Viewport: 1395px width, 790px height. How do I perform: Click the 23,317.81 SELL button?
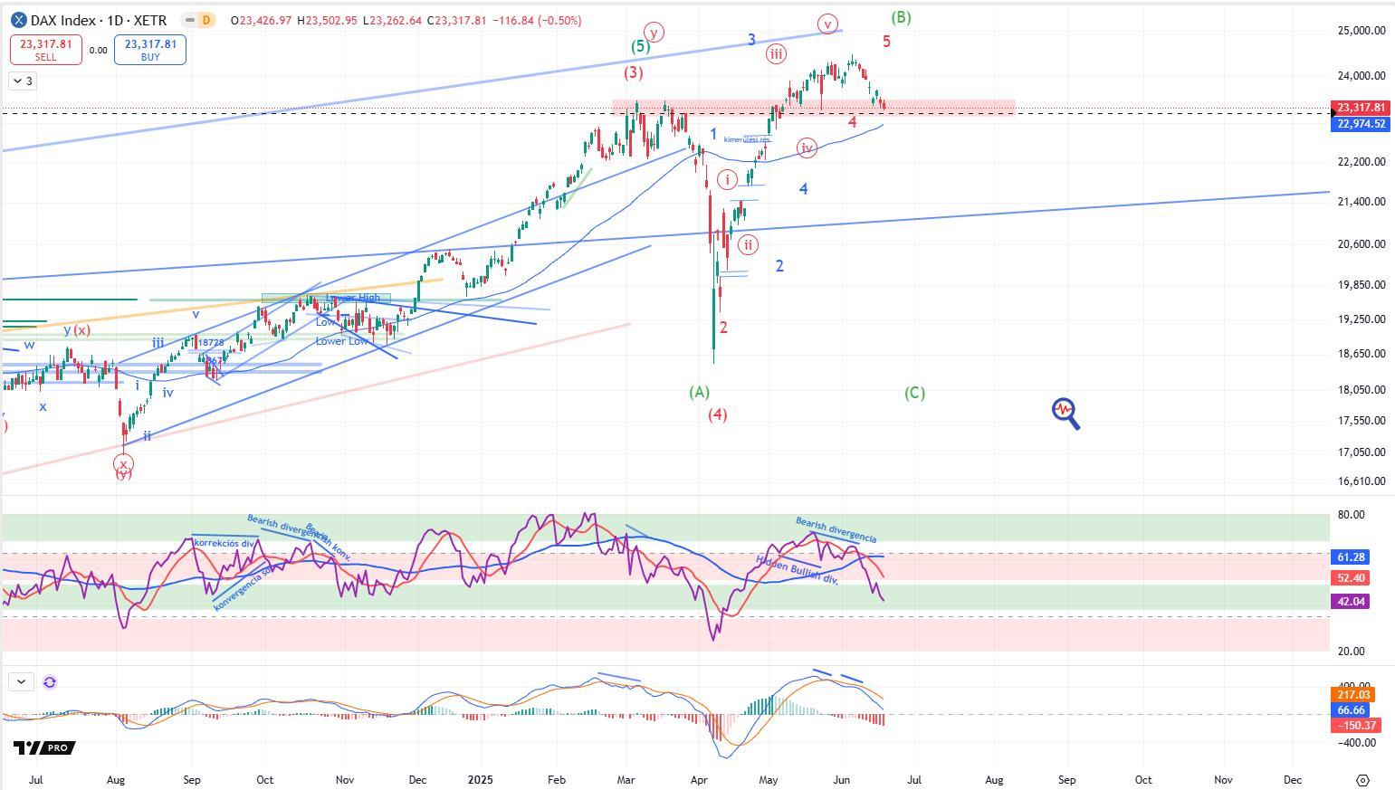click(45, 50)
